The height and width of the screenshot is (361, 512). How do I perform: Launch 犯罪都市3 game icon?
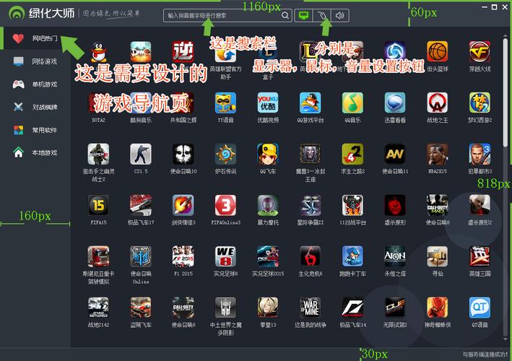[x=480, y=154]
